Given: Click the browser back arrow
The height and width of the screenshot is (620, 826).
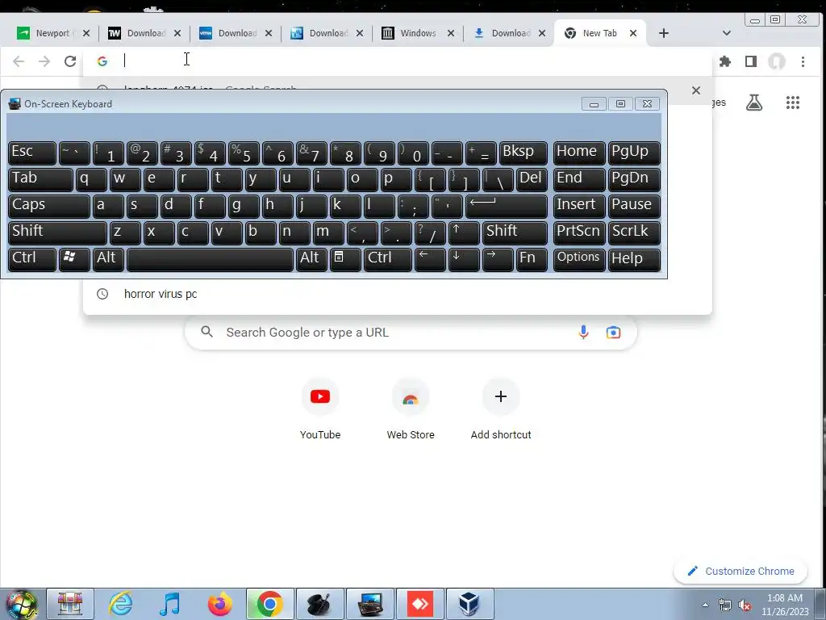Looking at the screenshot, I should point(19,61).
